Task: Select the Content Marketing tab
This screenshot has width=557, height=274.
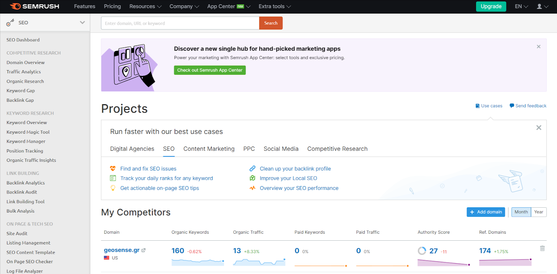Action: click(209, 149)
